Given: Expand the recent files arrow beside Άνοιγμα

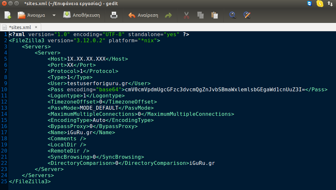Looking at the screenshot, I should tap(54, 15).
